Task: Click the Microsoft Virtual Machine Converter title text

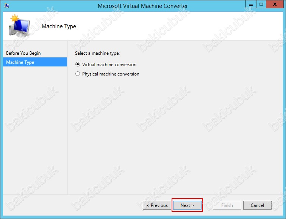Action: pos(143,6)
